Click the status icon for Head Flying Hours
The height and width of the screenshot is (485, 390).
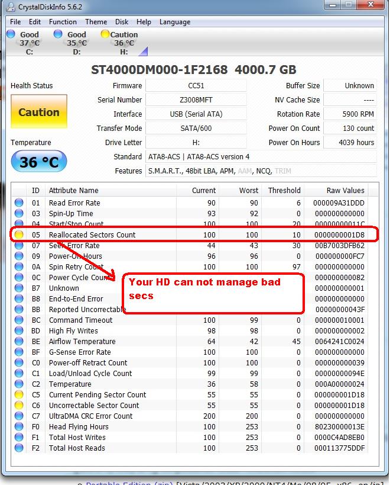[19, 426]
